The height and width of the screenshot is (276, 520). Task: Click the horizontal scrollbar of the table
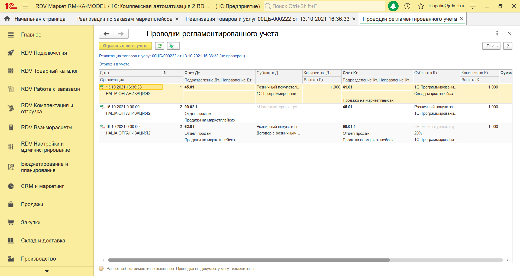[248, 260]
